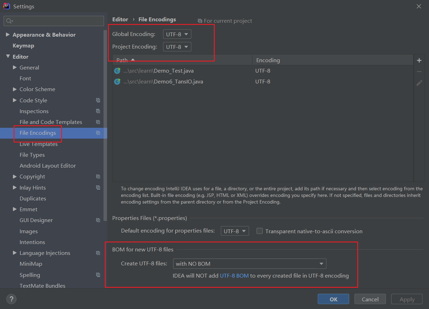Click the help question mark icon
The height and width of the screenshot is (309, 429).
click(11, 299)
